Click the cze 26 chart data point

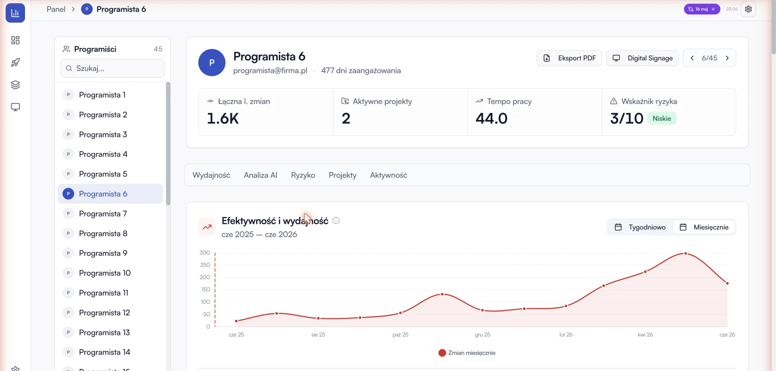tap(727, 283)
